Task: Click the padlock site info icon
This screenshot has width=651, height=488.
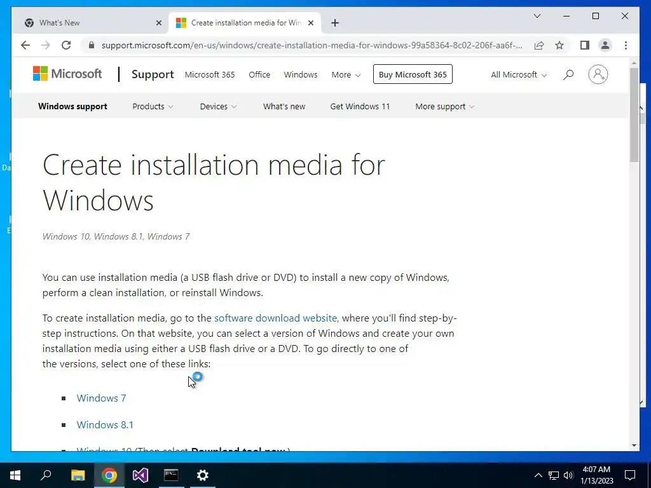Action: [x=92, y=45]
